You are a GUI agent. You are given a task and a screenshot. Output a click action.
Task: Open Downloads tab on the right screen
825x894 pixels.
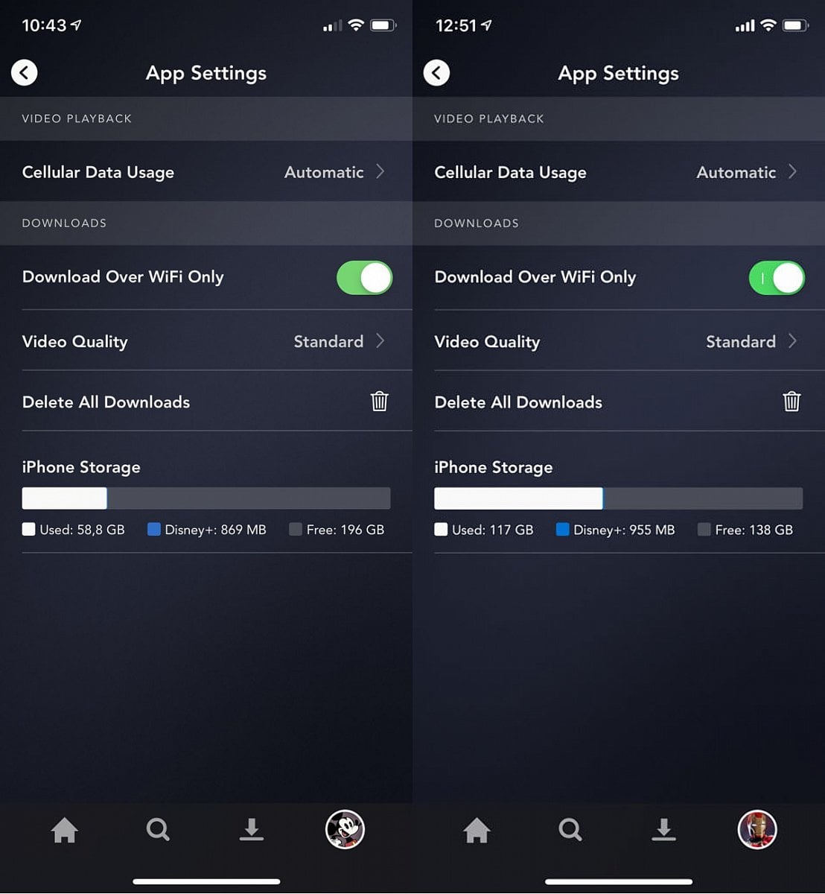click(663, 829)
